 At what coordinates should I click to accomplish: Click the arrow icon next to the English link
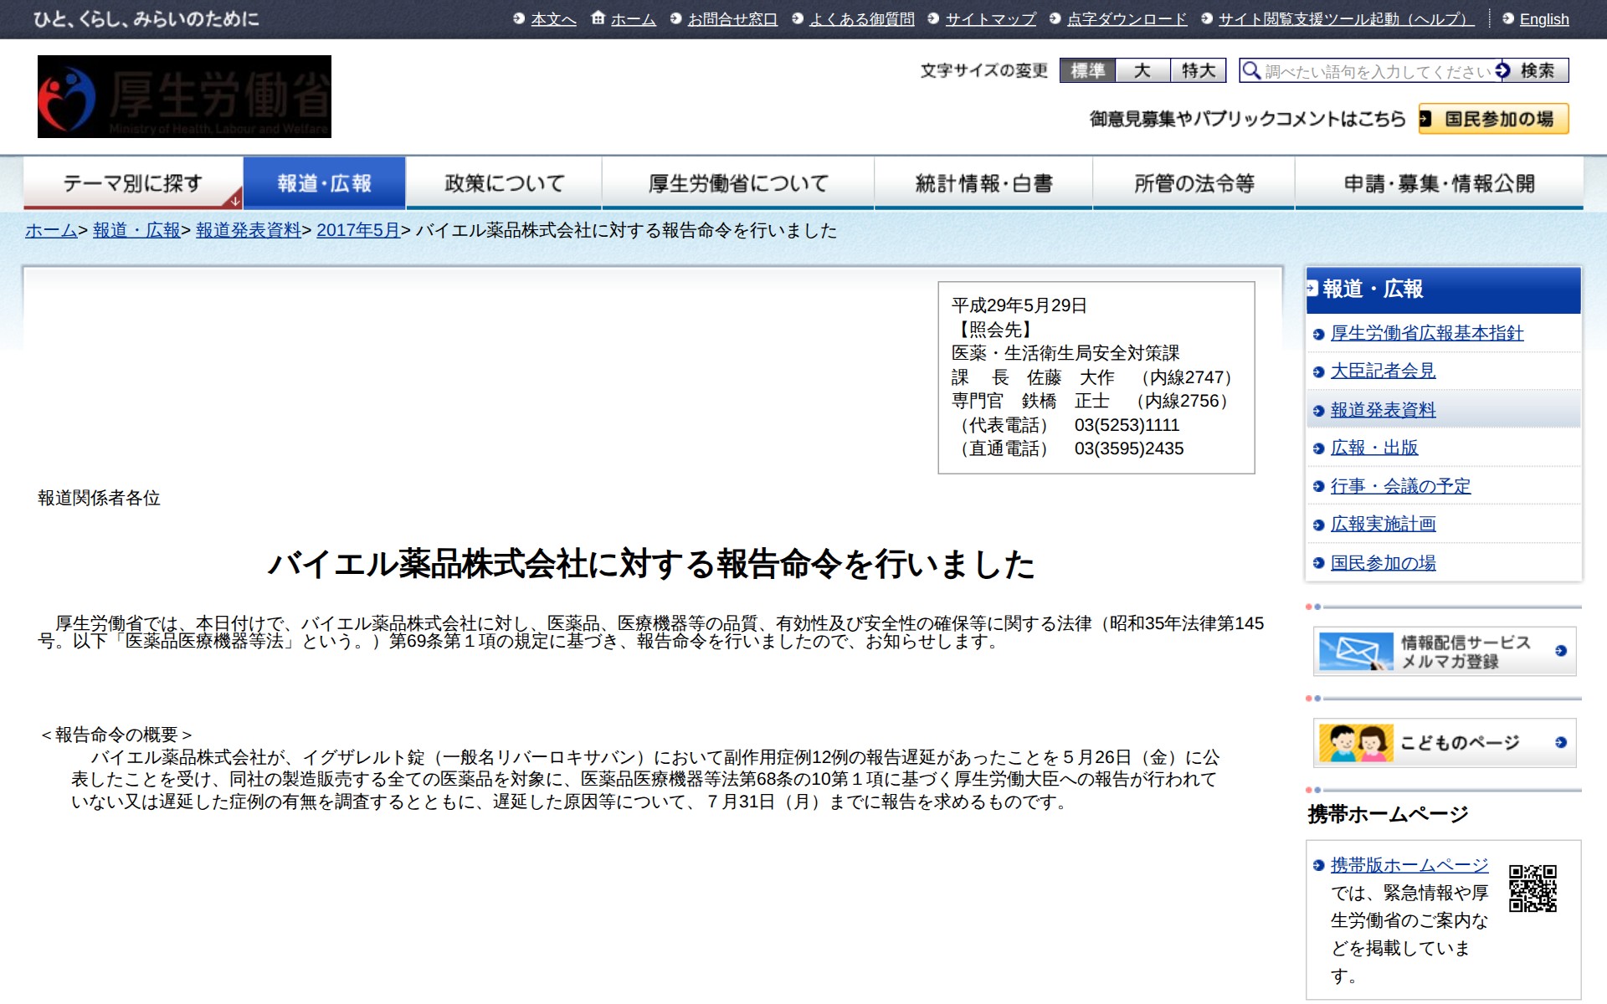point(1508,18)
